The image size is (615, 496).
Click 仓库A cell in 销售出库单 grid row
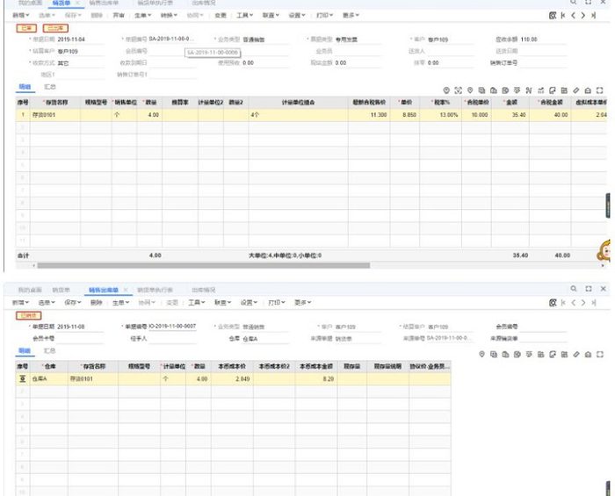(48, 379)
